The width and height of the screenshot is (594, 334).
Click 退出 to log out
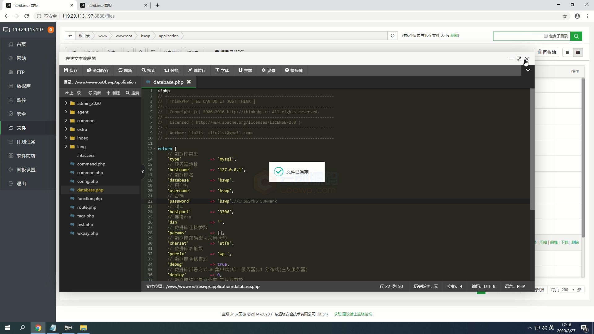point(21,183)
